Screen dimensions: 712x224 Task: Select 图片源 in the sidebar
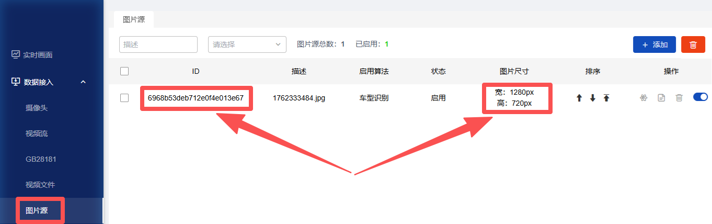(37, 210)
